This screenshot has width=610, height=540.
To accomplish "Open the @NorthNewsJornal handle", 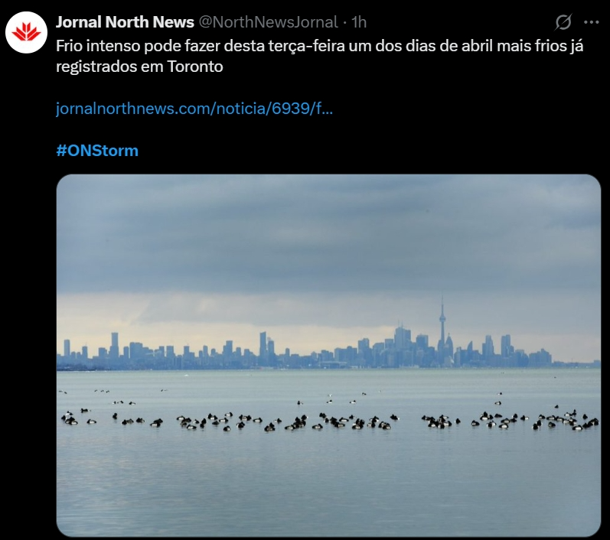I will 268,22.
